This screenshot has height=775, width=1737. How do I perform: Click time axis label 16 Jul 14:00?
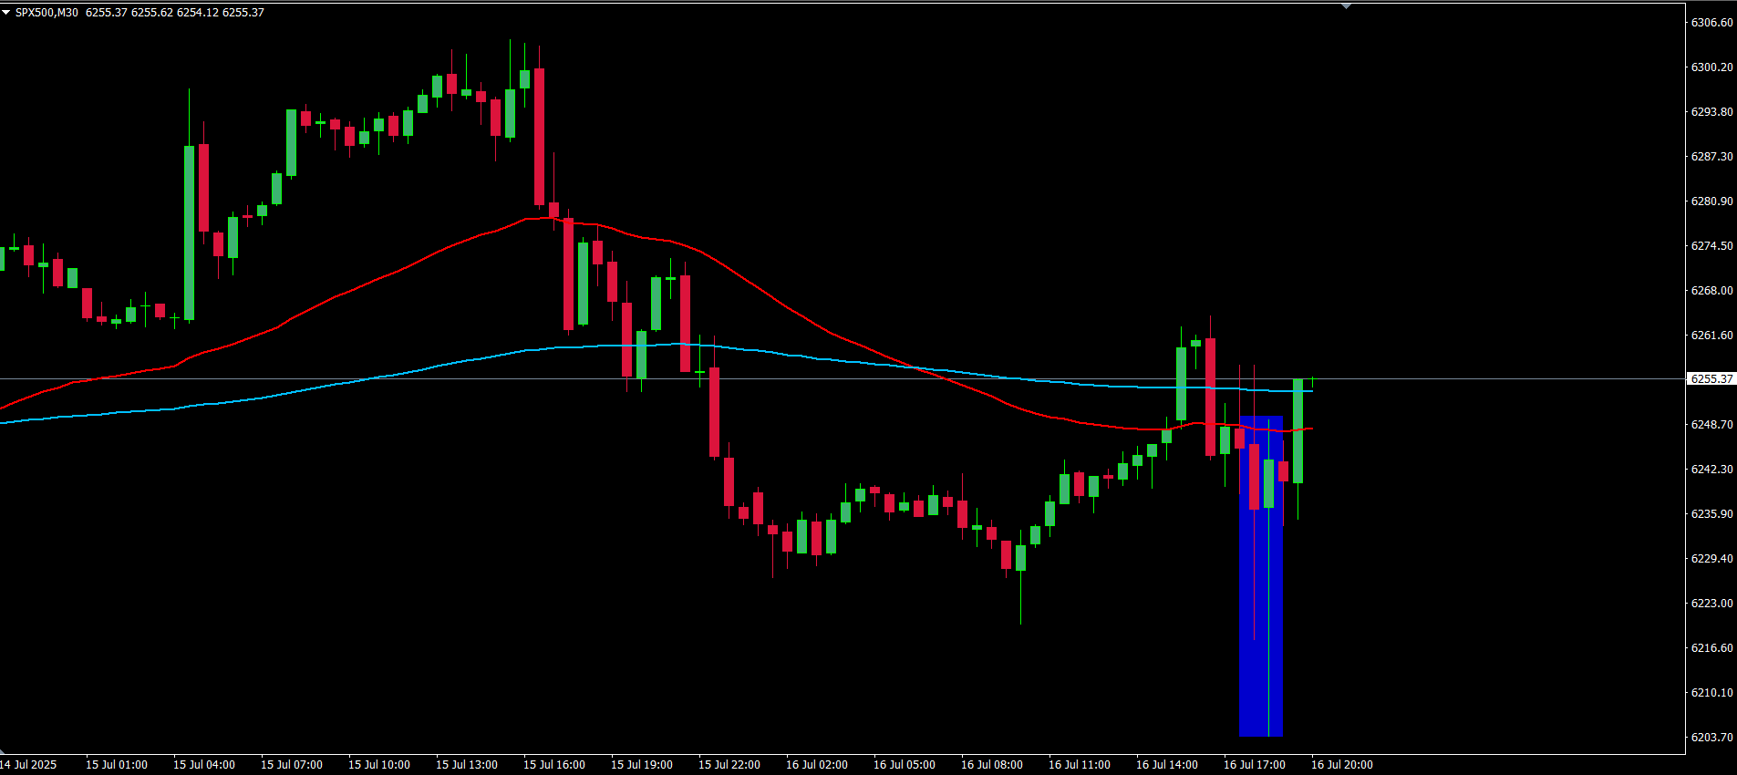point(1167,765)
